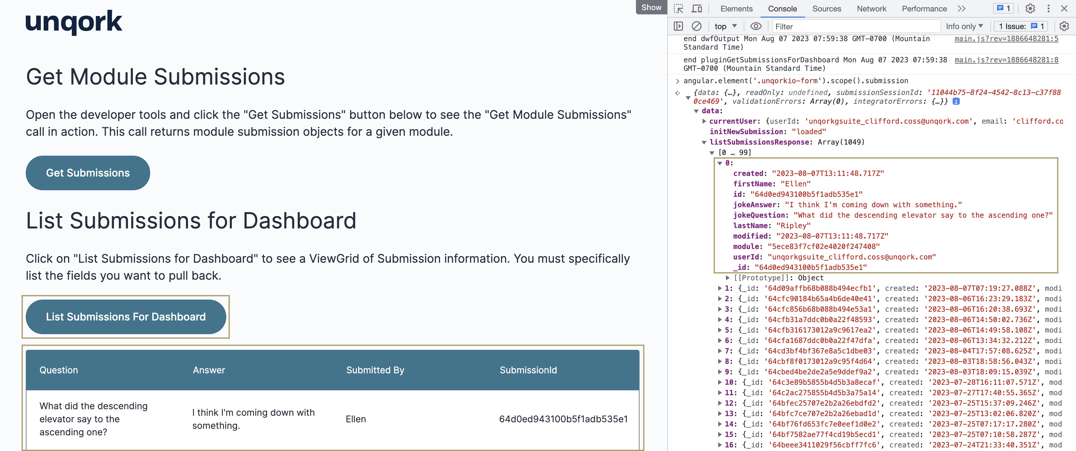Open DevTools settings gear in top bar
The height and width of the screenshot is (451, 1076).
click(1030, 9)
